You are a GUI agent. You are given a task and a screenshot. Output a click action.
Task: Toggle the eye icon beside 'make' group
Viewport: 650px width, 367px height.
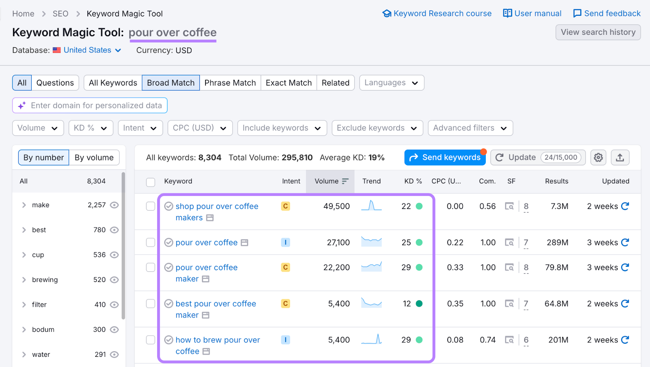pyautogui.click(x=114, y=205)
